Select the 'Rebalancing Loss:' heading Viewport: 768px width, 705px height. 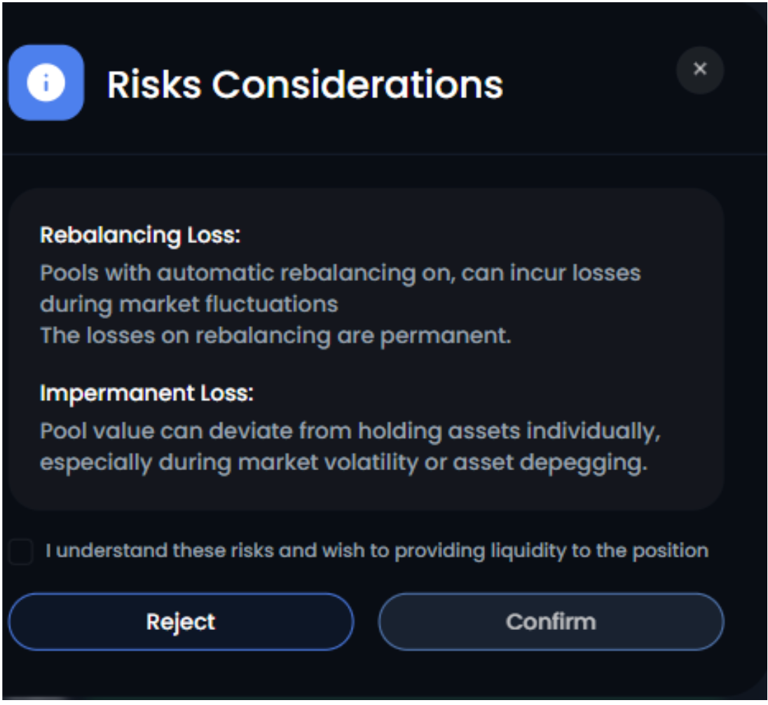click(140, 235)
